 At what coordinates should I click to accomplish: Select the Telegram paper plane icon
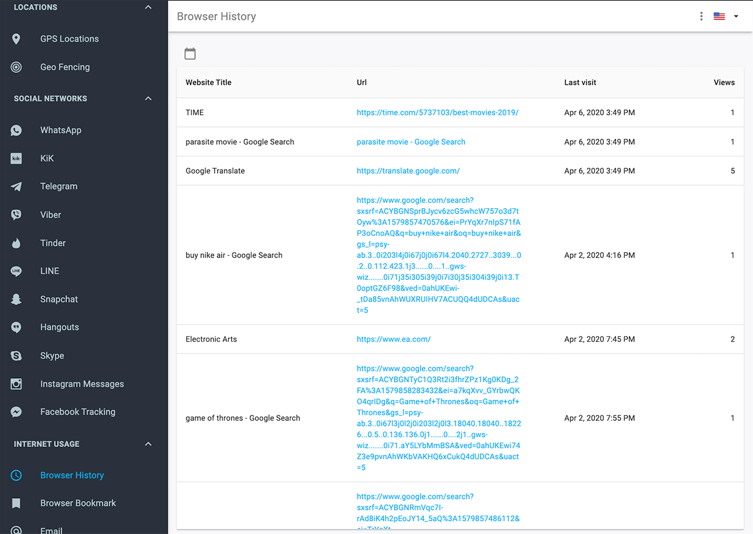pyautogui.click(x=16, y=186)
